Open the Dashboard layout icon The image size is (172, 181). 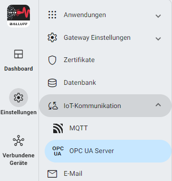coord(19,54)
